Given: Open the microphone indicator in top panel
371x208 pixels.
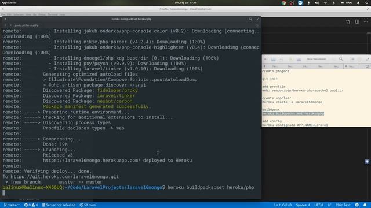Looking at the screenshot, I should (308, 3).
